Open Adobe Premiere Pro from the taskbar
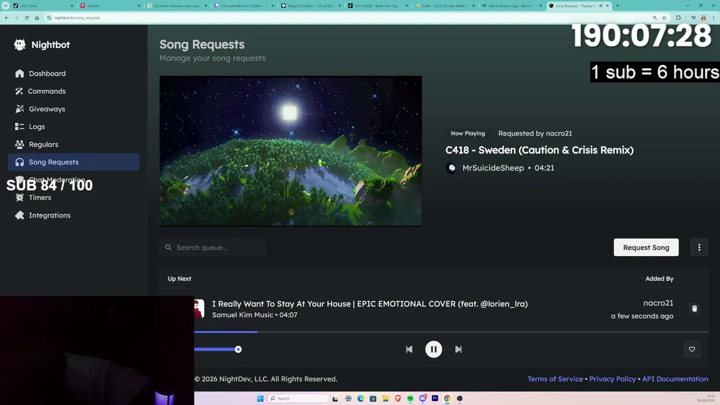 coord(435,398)
